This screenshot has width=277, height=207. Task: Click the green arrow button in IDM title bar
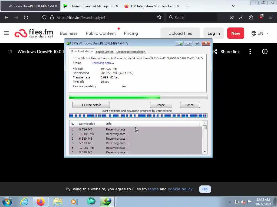pyautogui.click(x=179, y=43)
